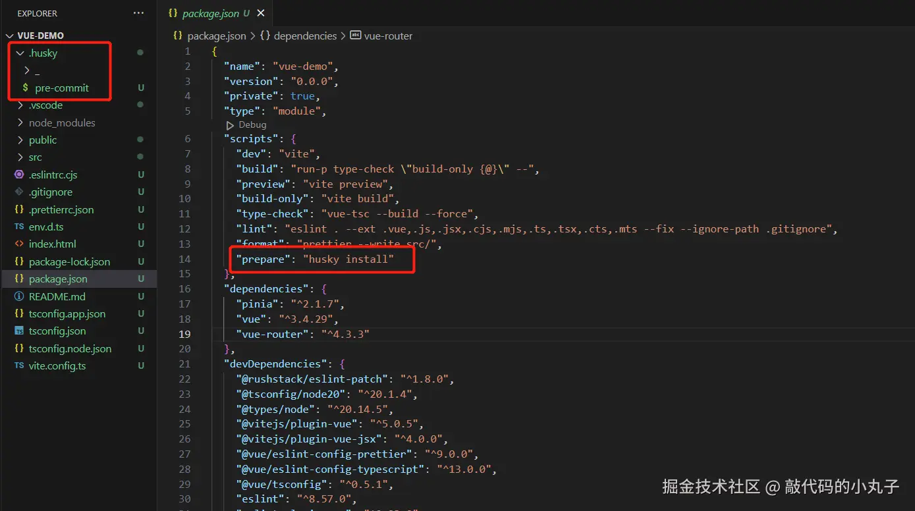The width and height of the screenshot is (915, 511).
Task: Click the "prepare" script key
Action: point(264,259)
